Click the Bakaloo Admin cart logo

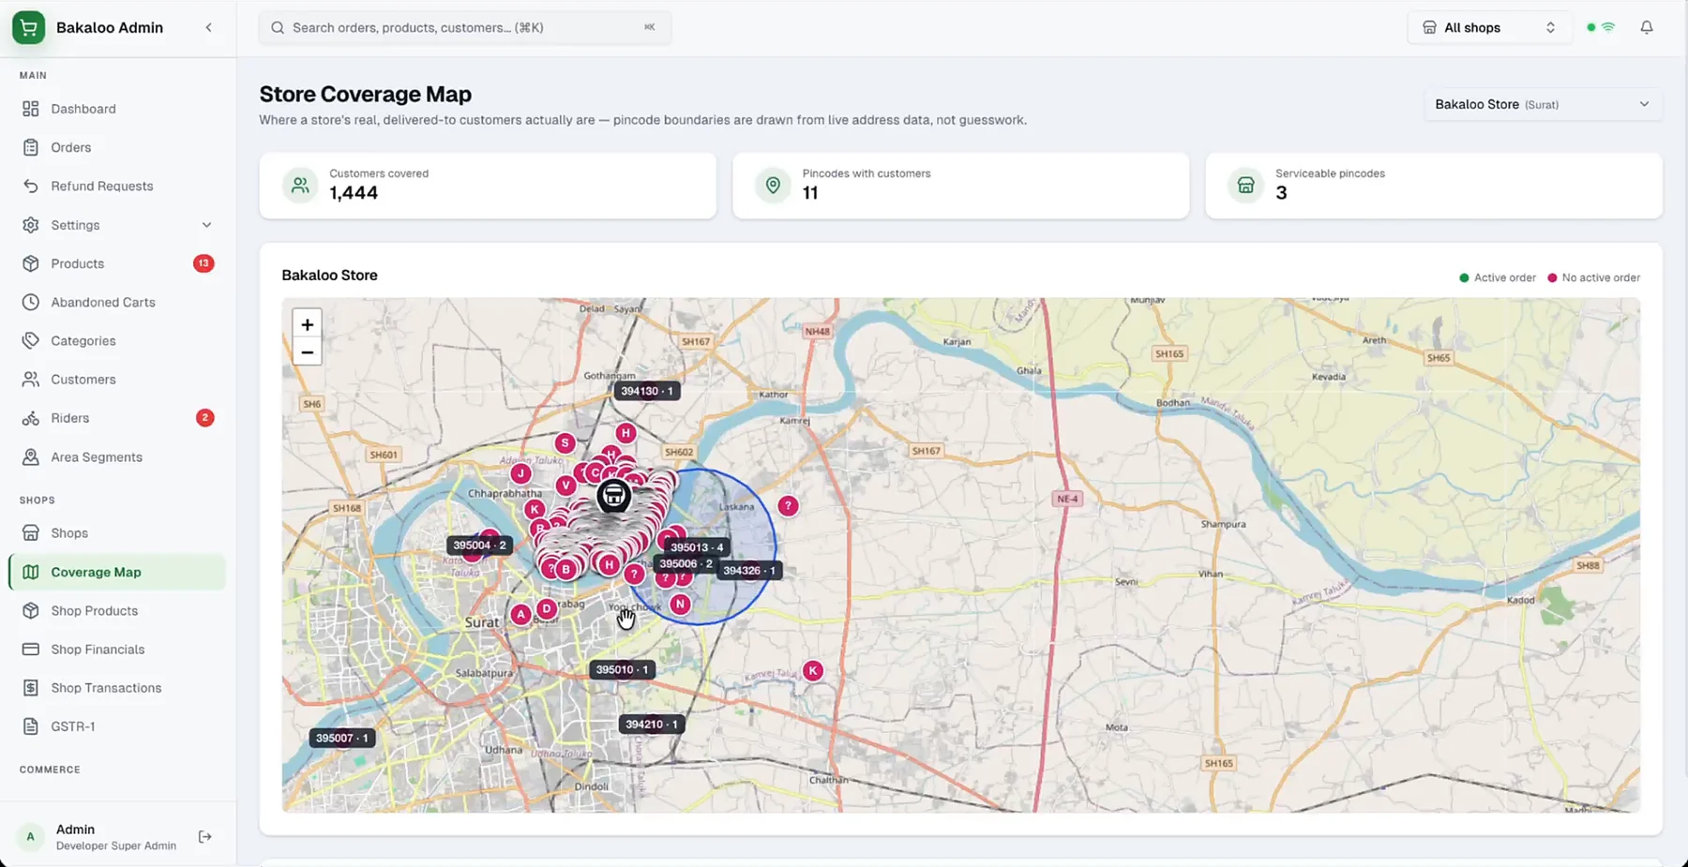pyautogui.click(x=29, y=27)
